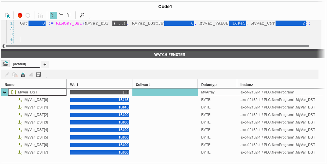Select the MyVar_DST[3] row
This screenshot has width=327, height=164.
tap(36, 122)
